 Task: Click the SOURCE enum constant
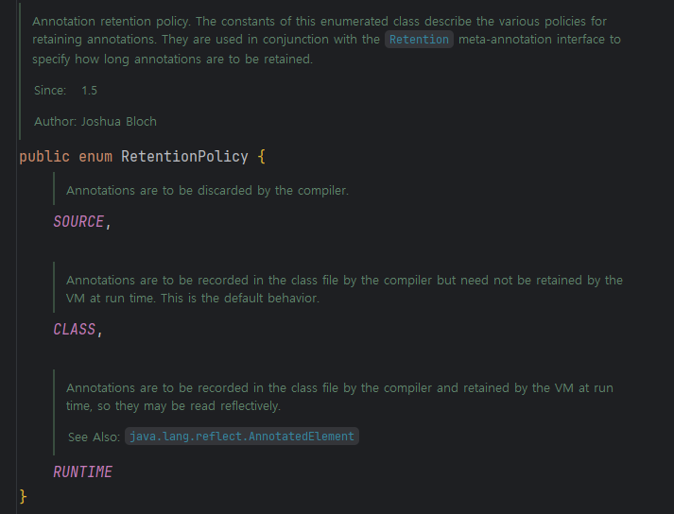[x=78, y=221]
